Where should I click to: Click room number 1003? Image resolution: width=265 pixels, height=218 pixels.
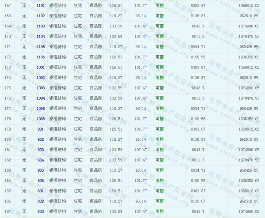tap(41, 88)
